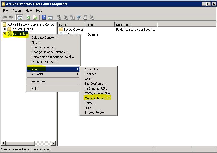This screenshot has height=153, width=217.
Task: Expand the Saved Queries tree node
Action: coord(4,29)
